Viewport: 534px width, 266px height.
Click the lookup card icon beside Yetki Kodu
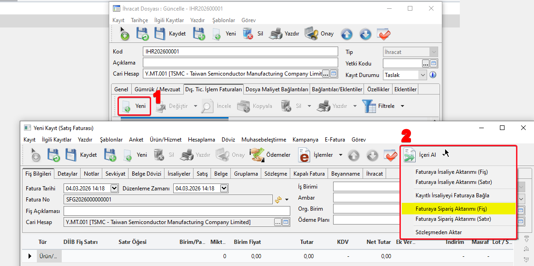point(434,64)
